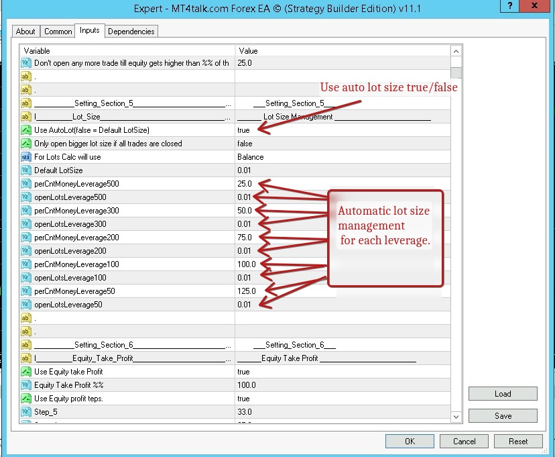
Task: Click the Cancel button
Action: 464,442
